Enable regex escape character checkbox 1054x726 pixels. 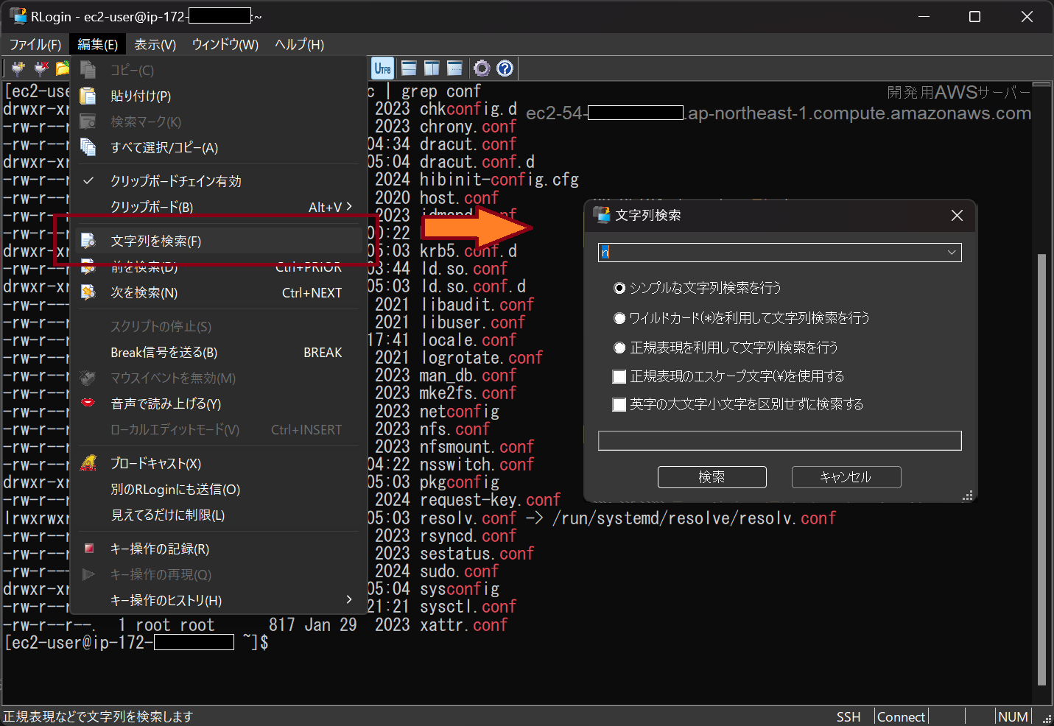[619, 377]
